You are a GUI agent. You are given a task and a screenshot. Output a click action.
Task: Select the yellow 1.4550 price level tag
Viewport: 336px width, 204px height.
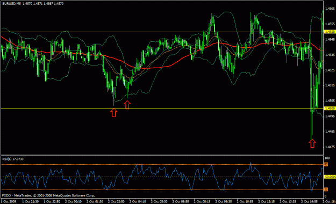[330, 32]
